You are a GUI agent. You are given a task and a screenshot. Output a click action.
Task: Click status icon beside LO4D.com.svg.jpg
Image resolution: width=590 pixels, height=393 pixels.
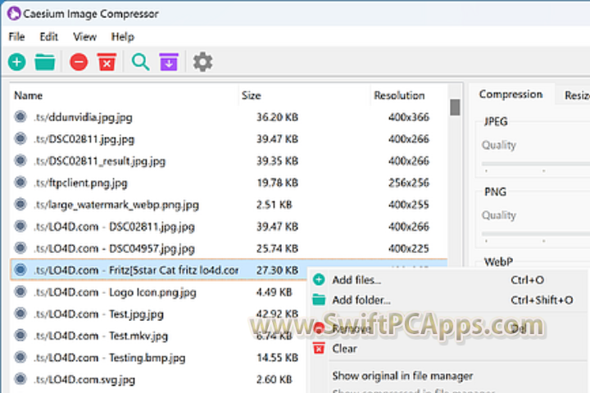pos(20,379)
